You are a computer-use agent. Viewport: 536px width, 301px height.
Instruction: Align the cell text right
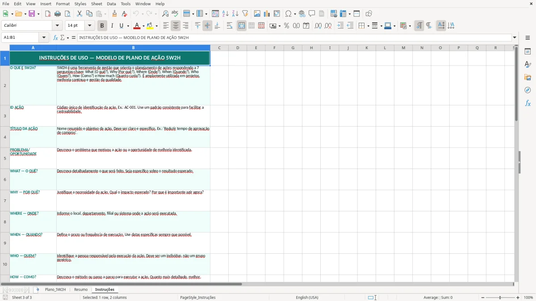click(185, 26)
